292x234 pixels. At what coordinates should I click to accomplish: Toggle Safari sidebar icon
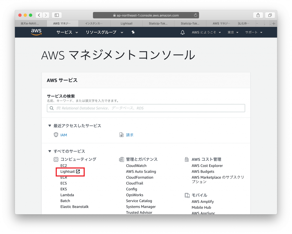pyautogui.click(x=57, y=15)
